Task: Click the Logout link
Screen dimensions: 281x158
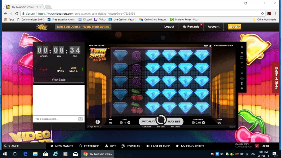Action: 169,26
